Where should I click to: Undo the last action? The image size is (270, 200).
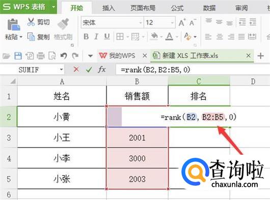click(x=64, y=56)
